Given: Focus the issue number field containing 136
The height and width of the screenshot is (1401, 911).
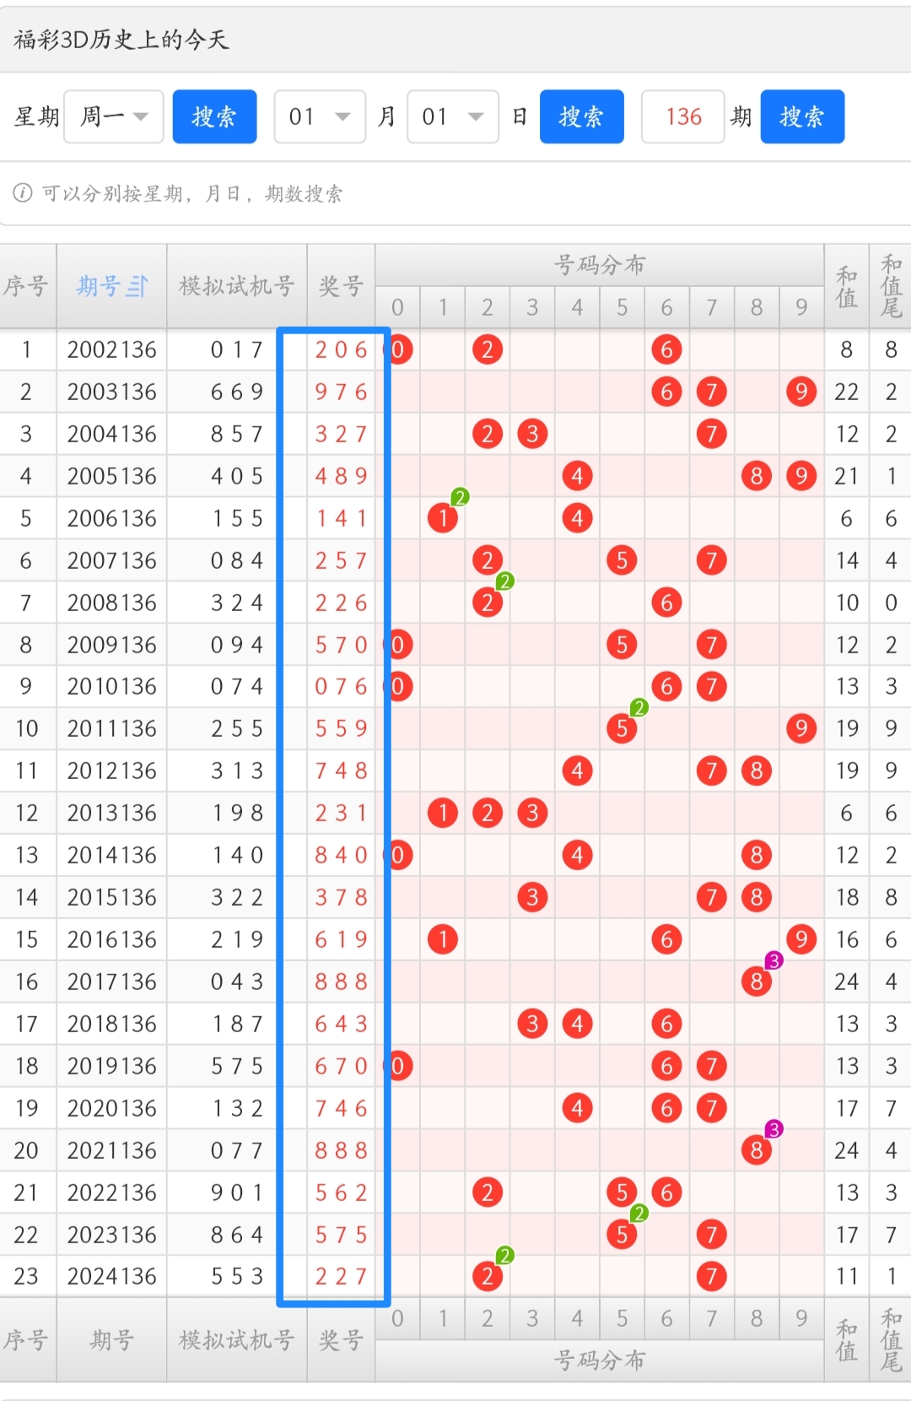Looking at the screenshot, I should tap(682, 116).
